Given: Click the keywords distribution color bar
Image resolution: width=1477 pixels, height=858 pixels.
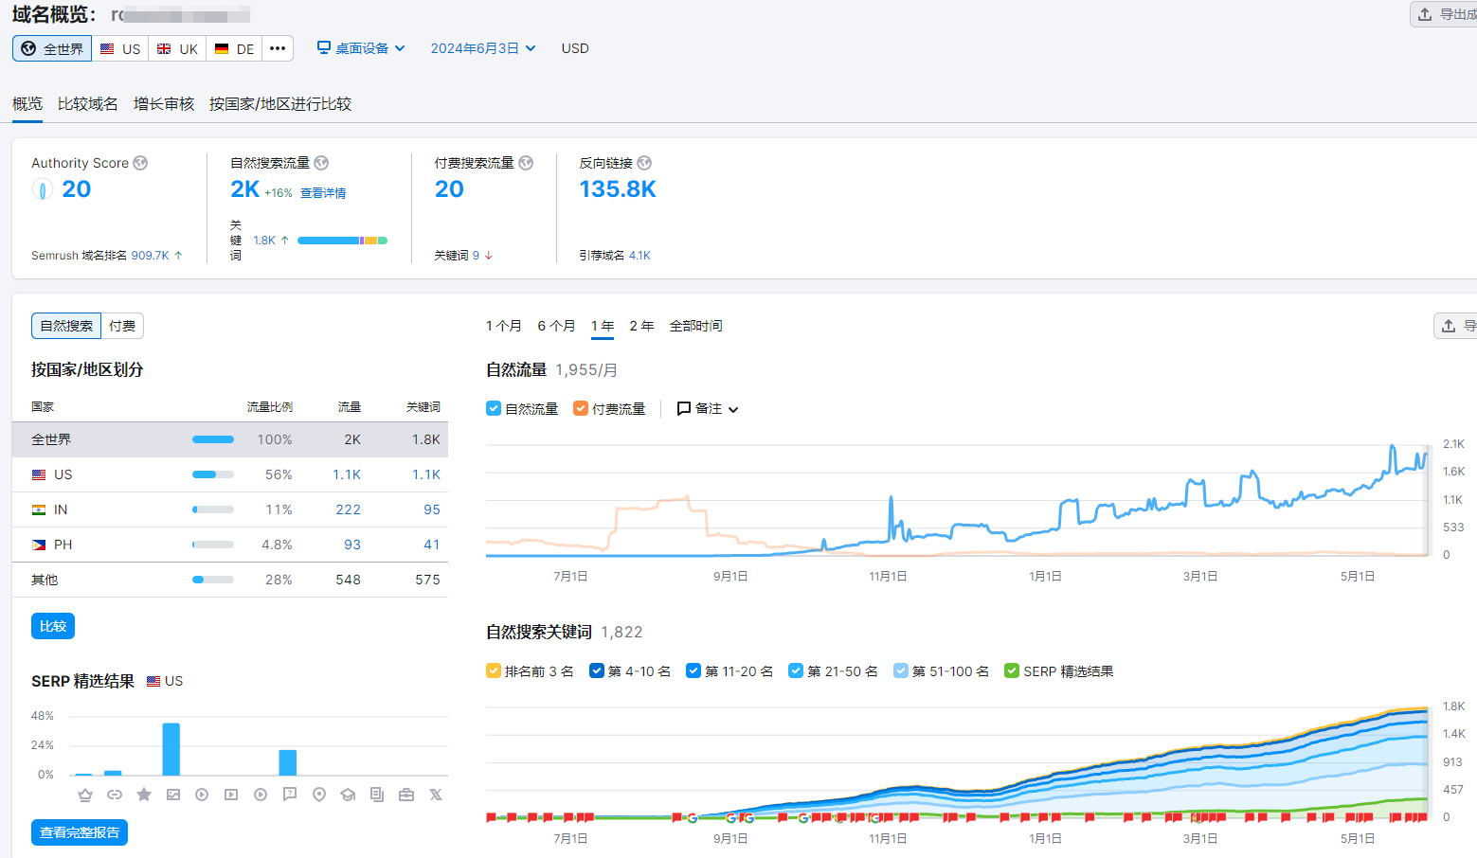Looking at the screenshot, I should coord(342,241).
